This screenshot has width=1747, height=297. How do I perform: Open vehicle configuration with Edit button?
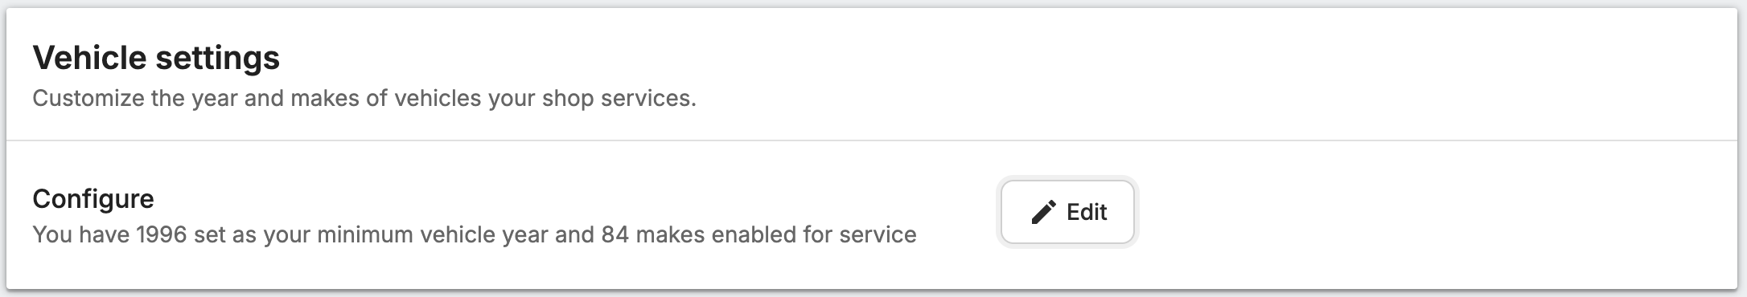[1067, 212]
